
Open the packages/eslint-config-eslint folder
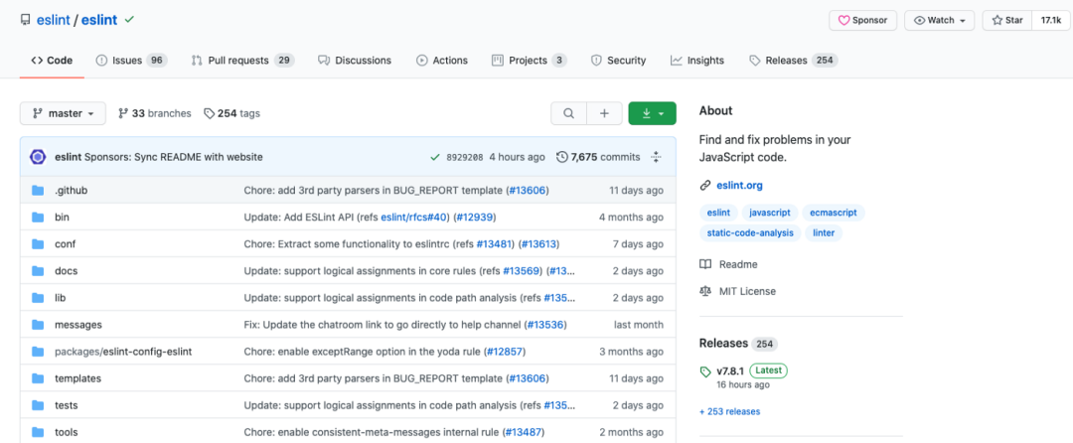tap(123, 352)
